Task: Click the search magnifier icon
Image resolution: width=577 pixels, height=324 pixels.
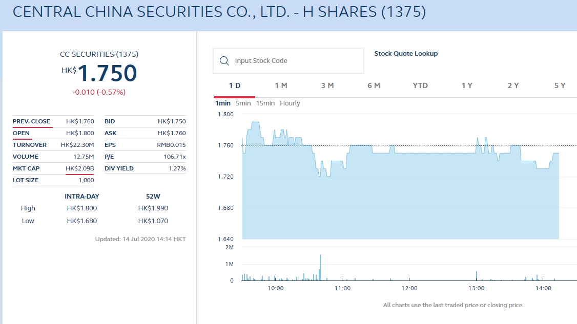Action: [224, 61]
